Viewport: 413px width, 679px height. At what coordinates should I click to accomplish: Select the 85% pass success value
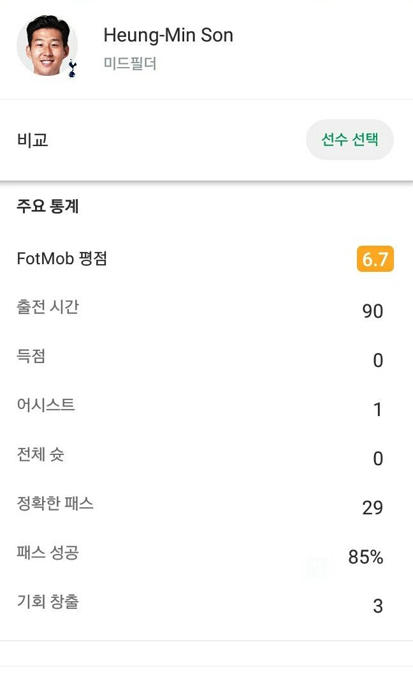[366, 557]
